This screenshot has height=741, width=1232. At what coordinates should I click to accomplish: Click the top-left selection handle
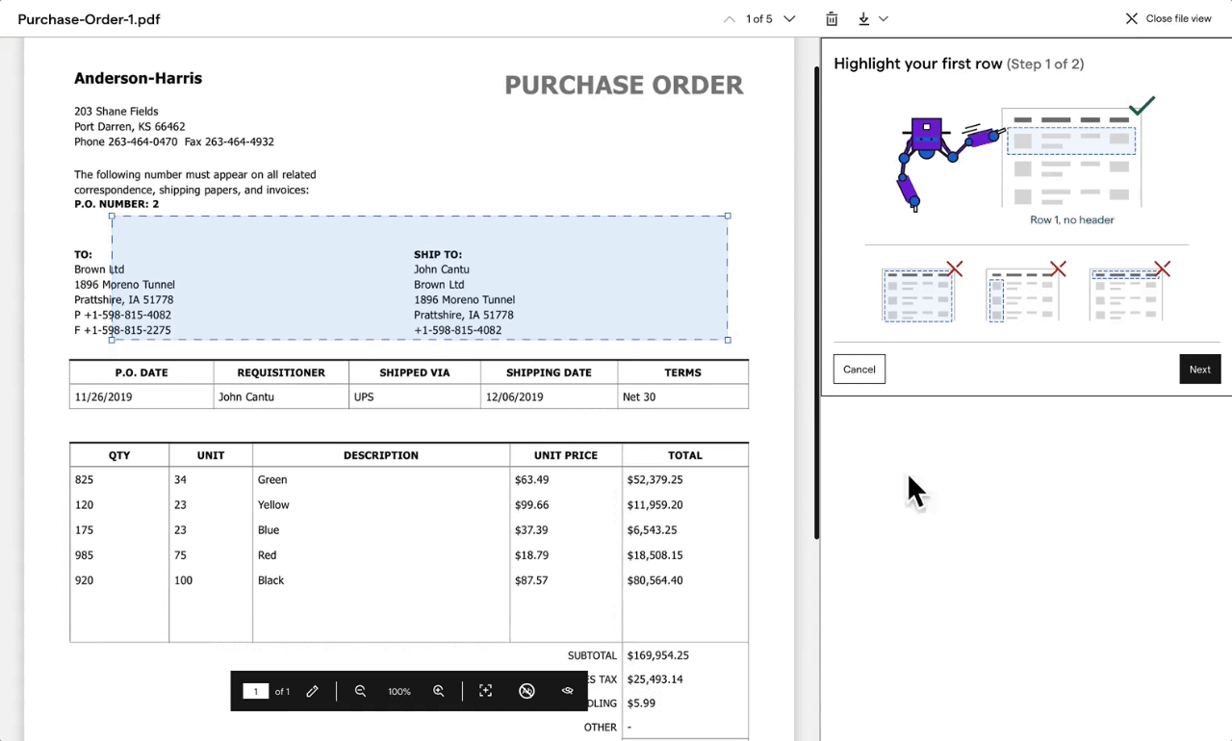(112, 216)
